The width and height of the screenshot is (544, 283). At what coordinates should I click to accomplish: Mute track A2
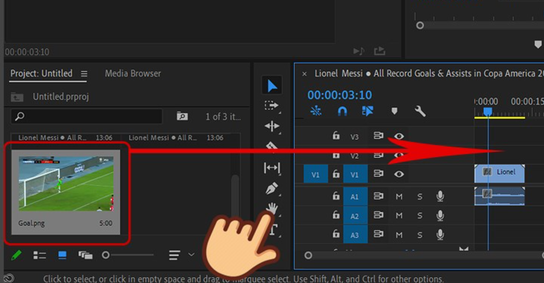point(399,216)
